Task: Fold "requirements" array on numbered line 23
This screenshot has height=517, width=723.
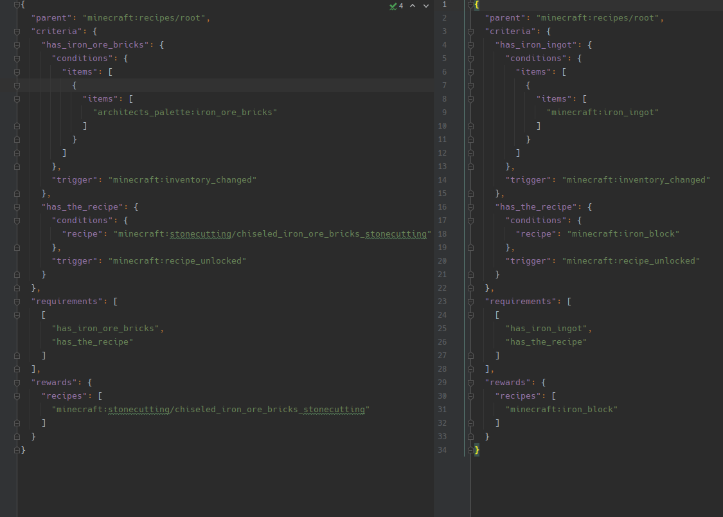Action: 471,302
